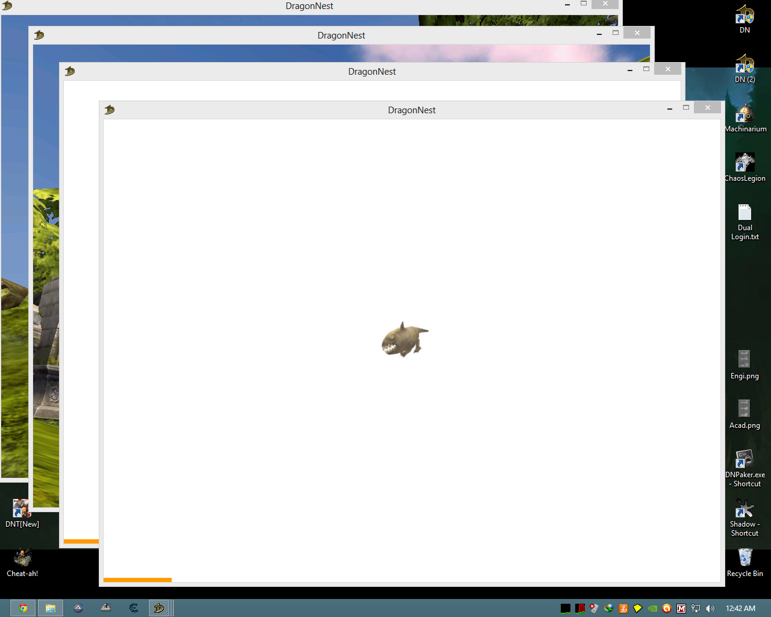The image size is (771, 617).
Task: Open the volume speaker tray icon
Action: click(710, 609)
